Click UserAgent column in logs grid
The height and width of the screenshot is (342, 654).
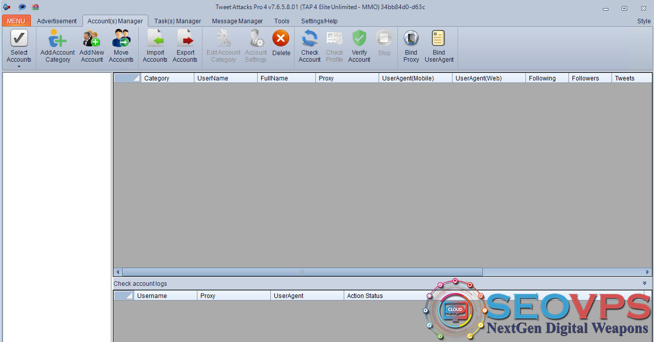[x=307, y=295]
